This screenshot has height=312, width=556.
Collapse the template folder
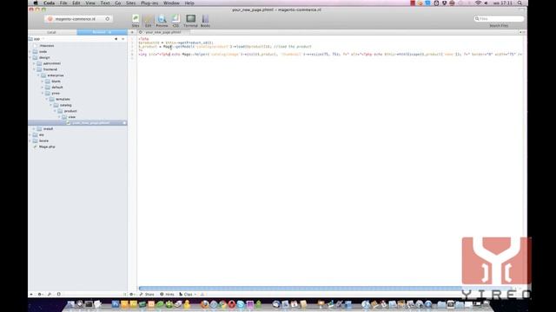point(47,100)
